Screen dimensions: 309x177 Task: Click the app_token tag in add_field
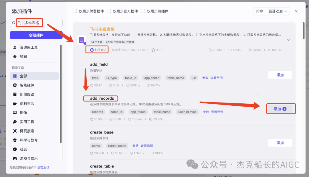[x=152, y=78]
